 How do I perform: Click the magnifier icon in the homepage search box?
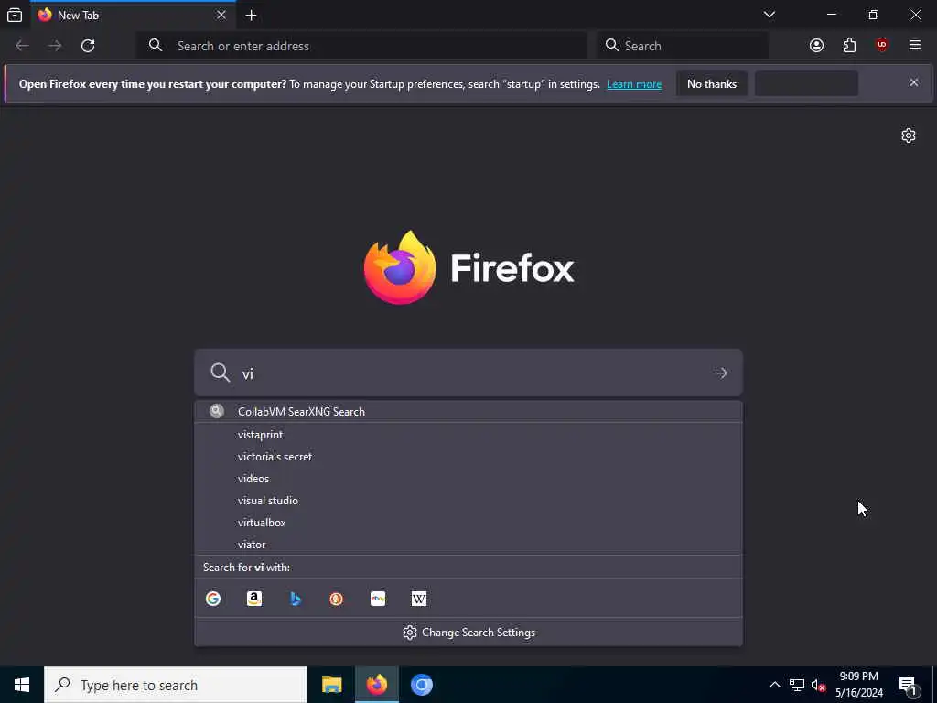220,373
